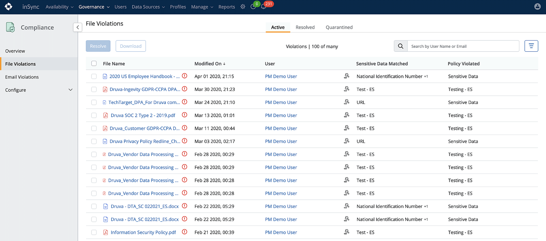Open the Availability dropdown menu
Screen dimensions: 546x241
coord(59,7)
